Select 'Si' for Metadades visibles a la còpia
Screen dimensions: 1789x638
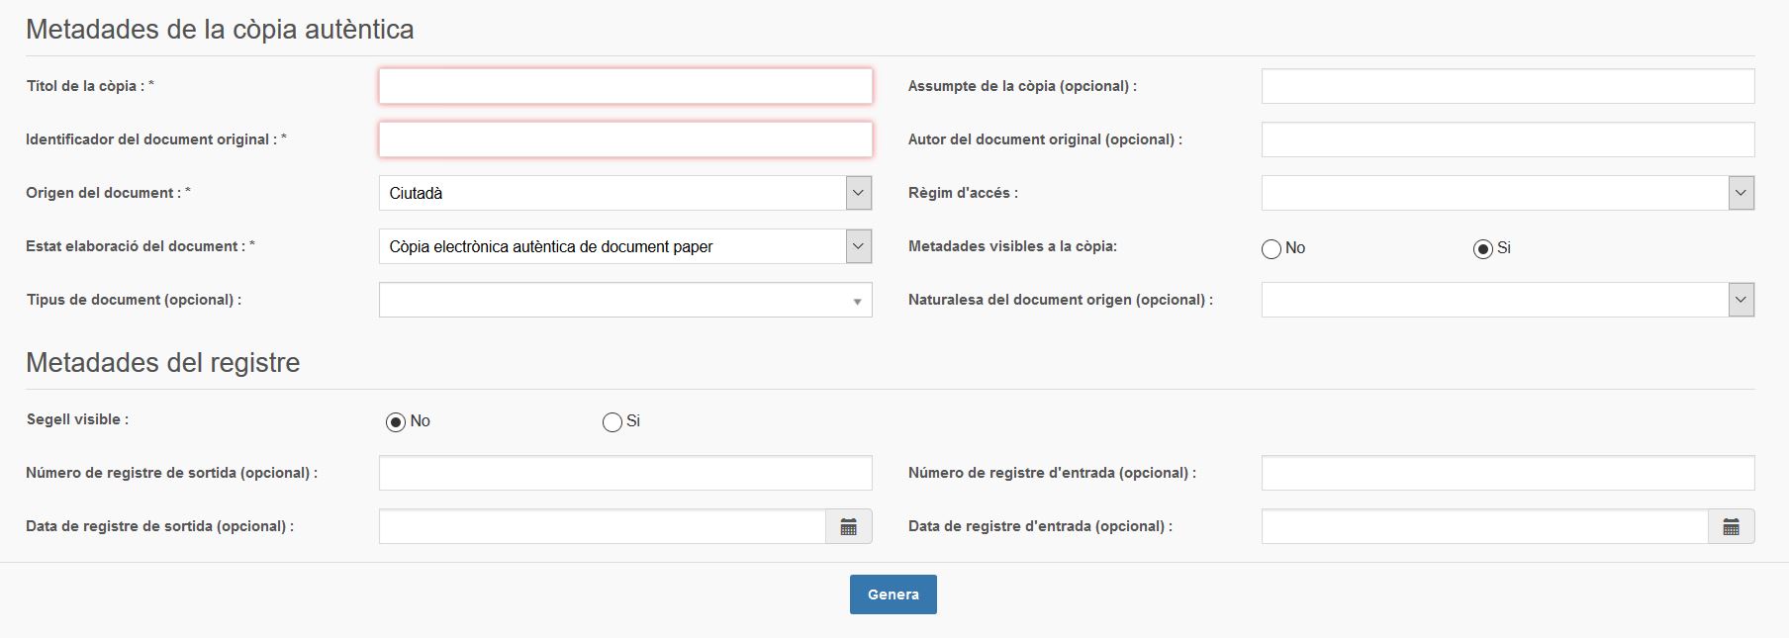pos(1482,249)
